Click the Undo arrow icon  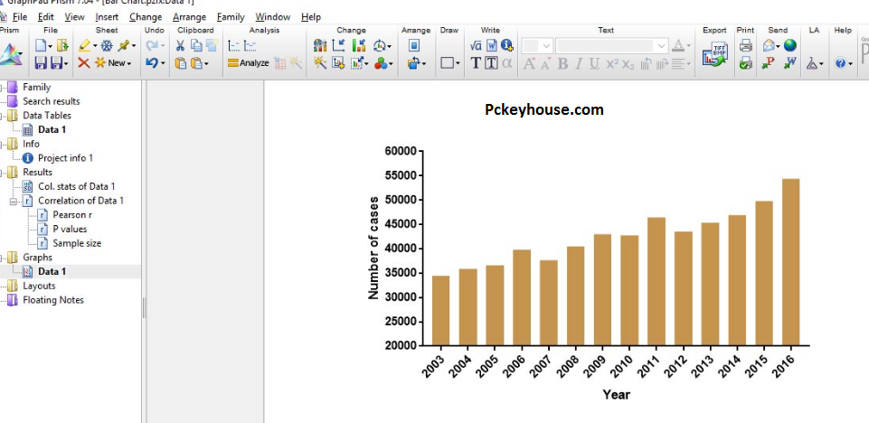click(x=152, y=63)
